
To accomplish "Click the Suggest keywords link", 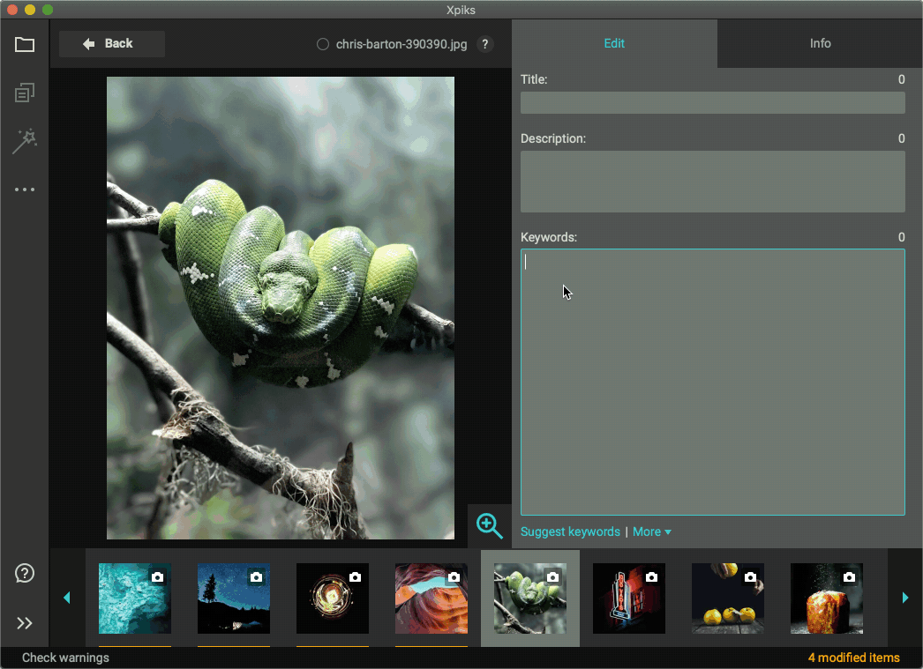I will (570, 531).
